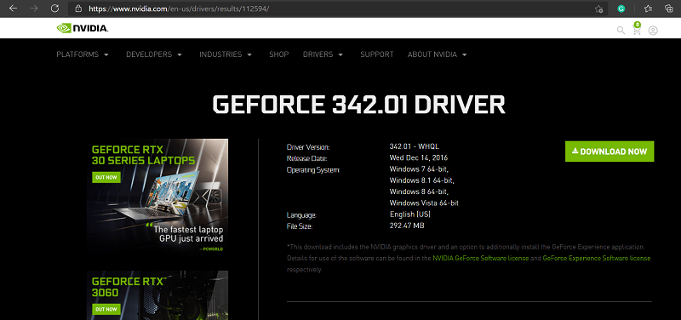Click the browser forward arrow

coord(34,9)
